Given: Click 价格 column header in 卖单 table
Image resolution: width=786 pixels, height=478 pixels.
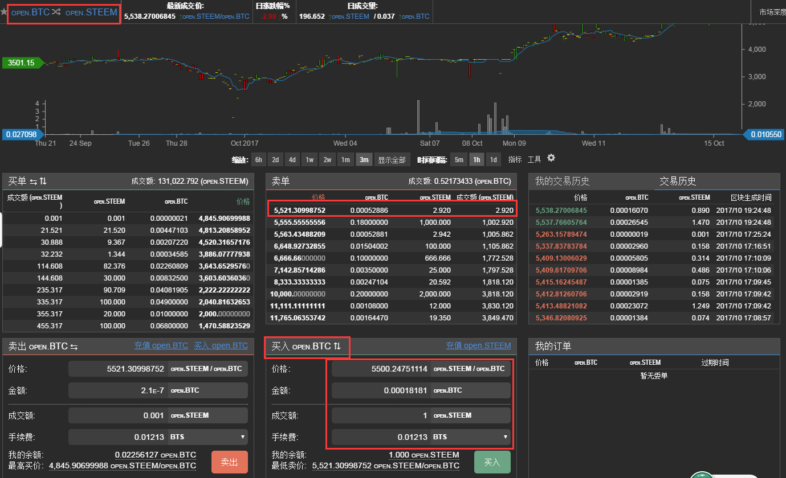Looking at the screenshot, I should 318,197.
